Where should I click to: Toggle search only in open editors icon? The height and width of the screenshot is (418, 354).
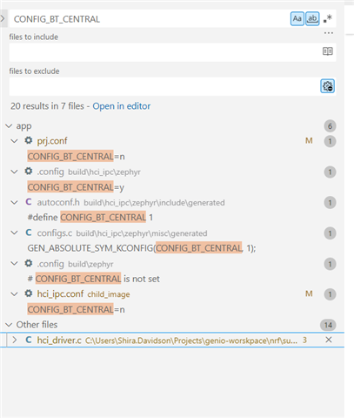(x=328, y=51)
